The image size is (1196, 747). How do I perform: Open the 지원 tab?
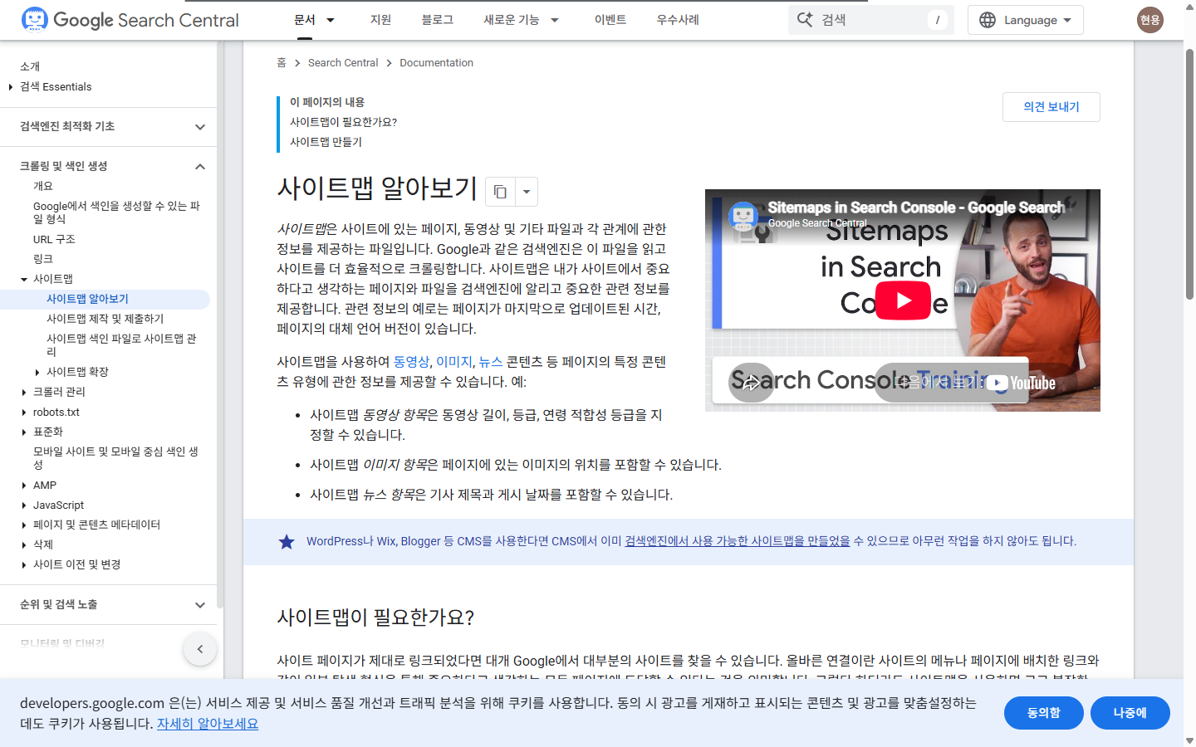380,20
